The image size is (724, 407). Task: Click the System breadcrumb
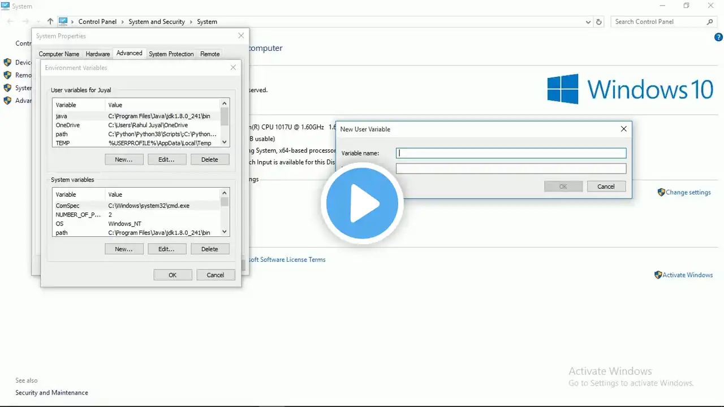tap(207, 21)
